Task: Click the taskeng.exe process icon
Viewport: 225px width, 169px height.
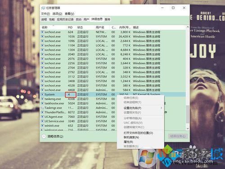Action: pyautogui.click(x=43, y=99)
